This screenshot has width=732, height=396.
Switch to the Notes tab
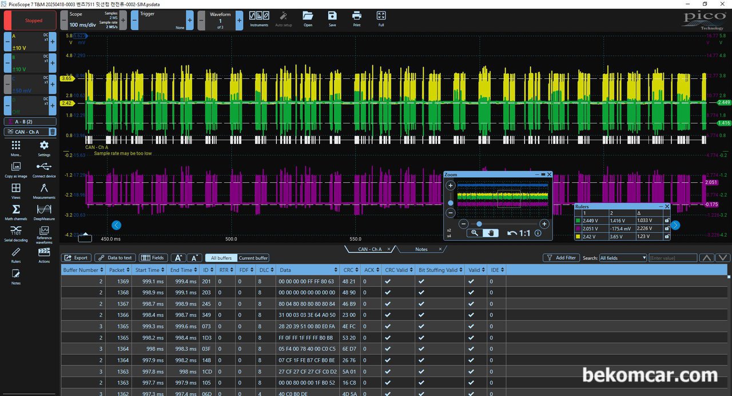coord(421,249)
